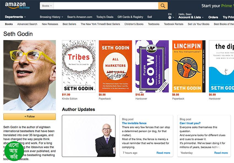Screen dimensions: 234x163
Task: Open the Linchpin book cover
Action: click(x=189, y=66)
